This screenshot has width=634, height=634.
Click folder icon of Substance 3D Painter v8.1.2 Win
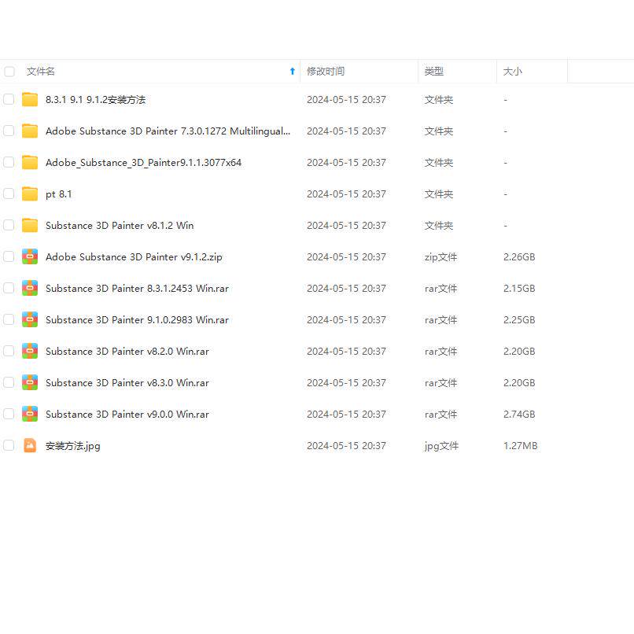coord(30,225)
